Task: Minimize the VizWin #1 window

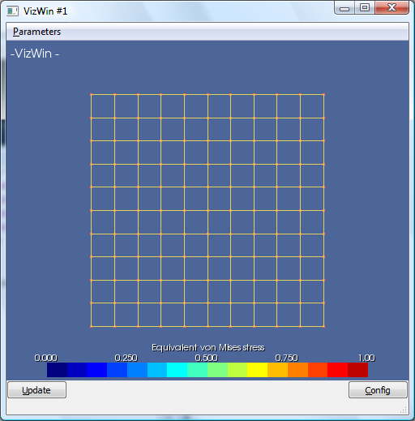Action: (x=344, y=8)
